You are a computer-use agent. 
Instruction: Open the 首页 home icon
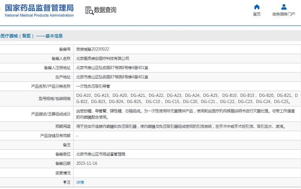(x=257, y=7)
